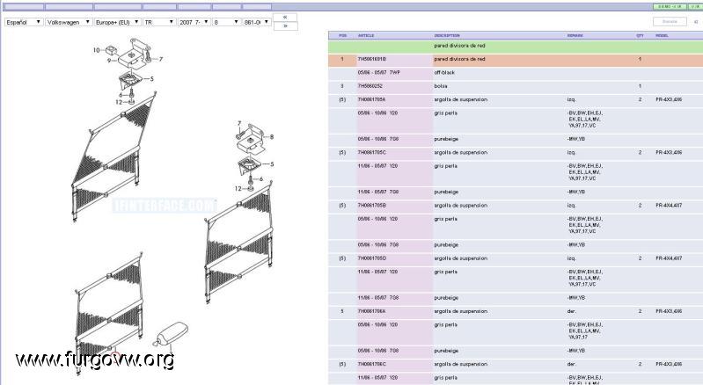Open the Español language dropdown
This screenshot has height=385, width=703.
[23, 22]
